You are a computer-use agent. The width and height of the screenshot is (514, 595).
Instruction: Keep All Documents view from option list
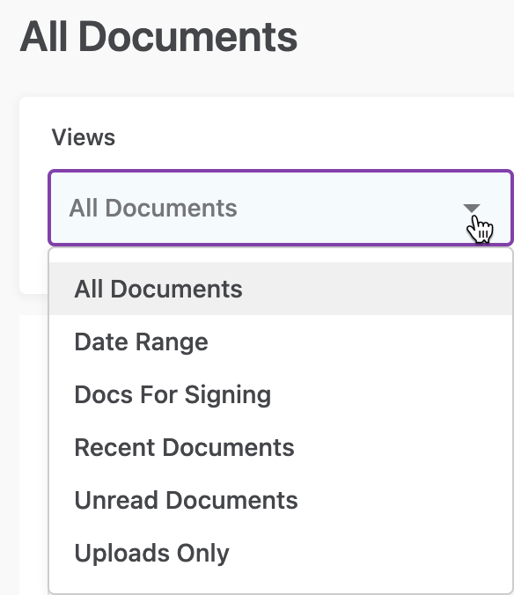pos(281,289)
